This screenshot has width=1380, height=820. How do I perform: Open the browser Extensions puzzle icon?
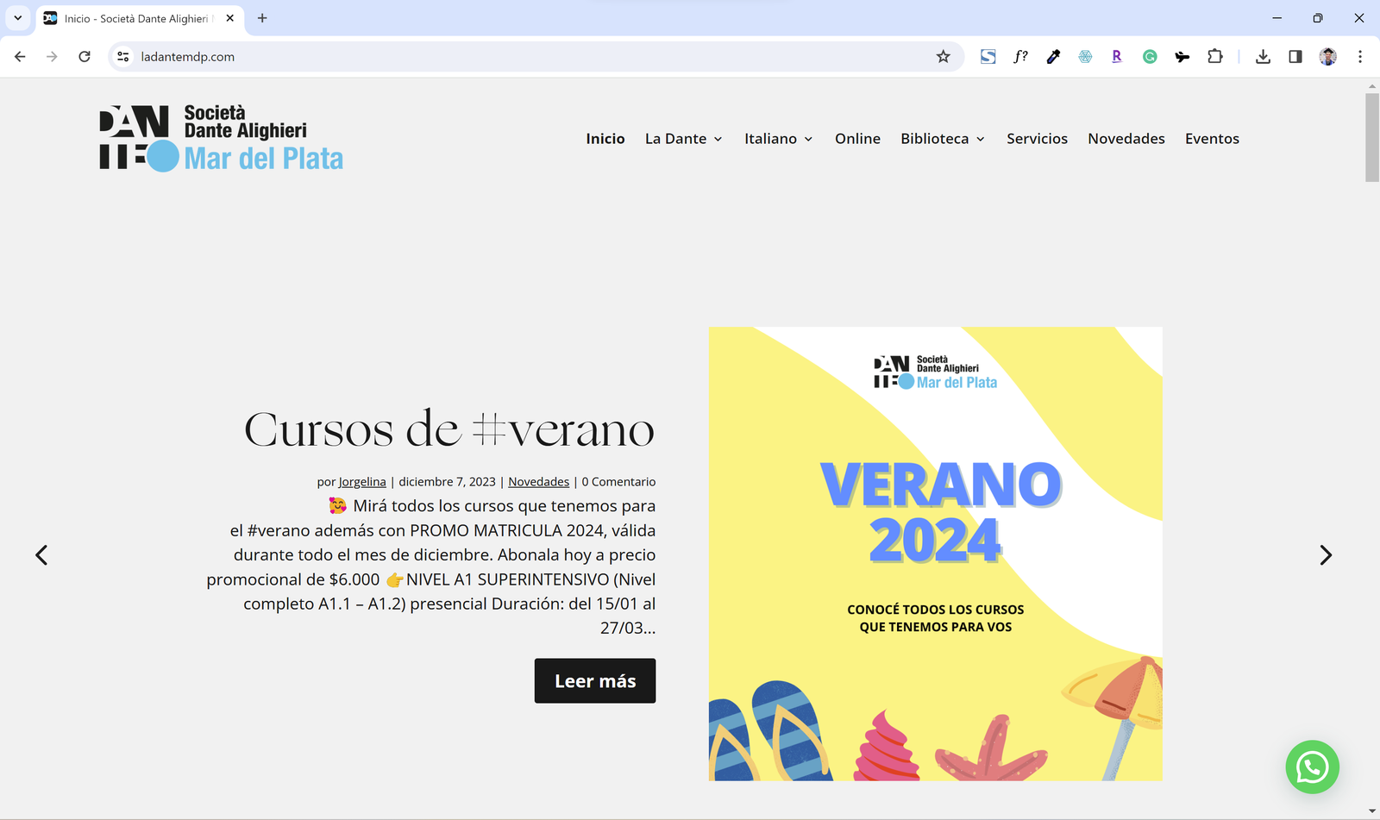tap(1214, 57)
